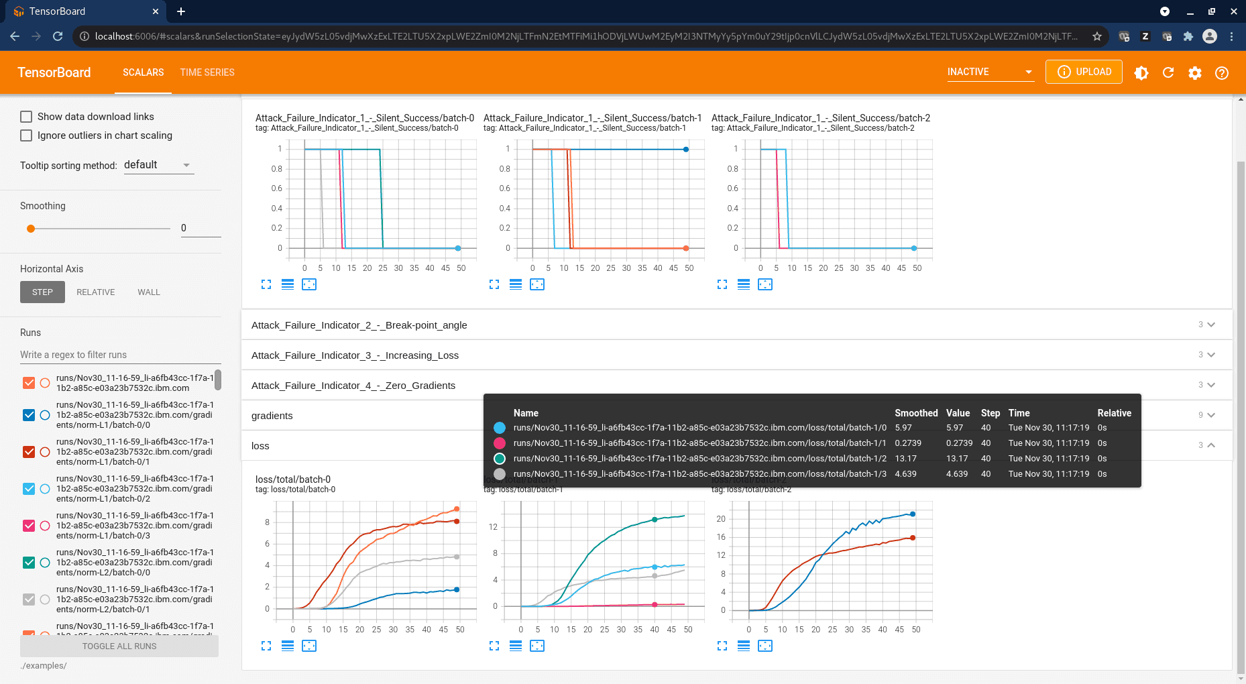Open TensorBoard help icon
The width and height of the screenshot is (1246, 684).
click(x=1222, y=72)
